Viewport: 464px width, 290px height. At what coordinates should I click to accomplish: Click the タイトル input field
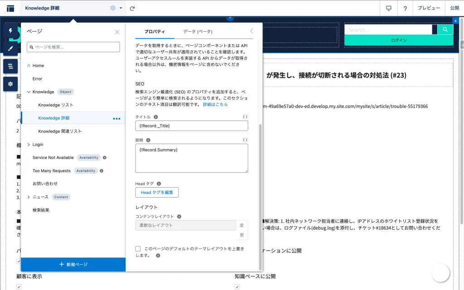(x=191, y=126)
